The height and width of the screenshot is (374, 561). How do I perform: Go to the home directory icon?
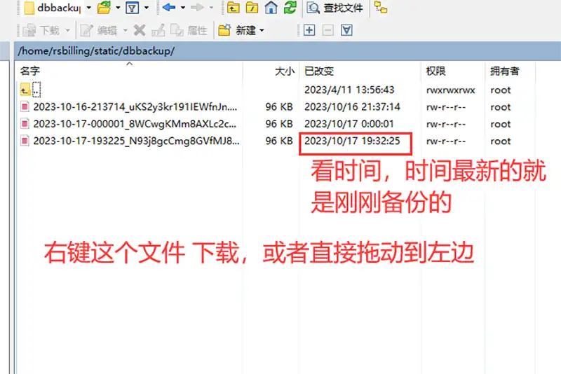pyautogui.click(x=271, y=8)
